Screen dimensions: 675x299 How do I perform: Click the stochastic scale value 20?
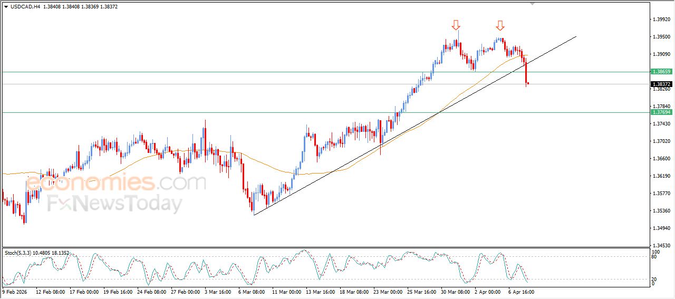(654, 279)
